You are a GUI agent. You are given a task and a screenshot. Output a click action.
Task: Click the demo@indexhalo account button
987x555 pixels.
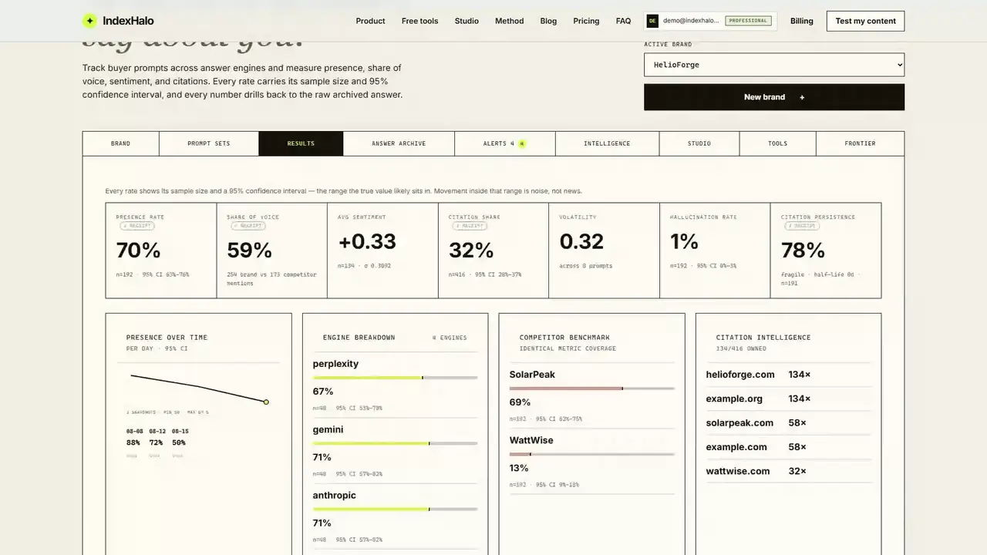[x=710, y=21]
